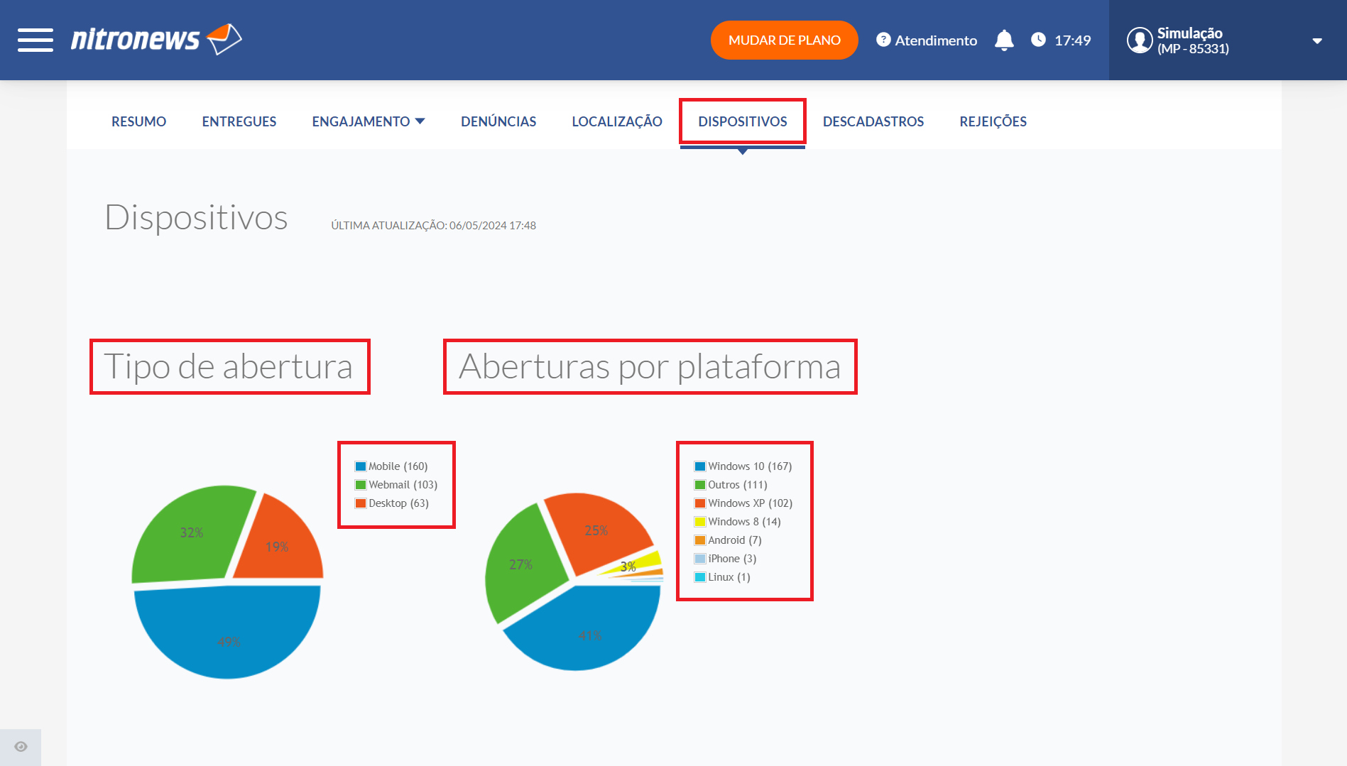Click the Atendimento question mark icon
Screen dimensions: 1347x766
click(883, 40)
